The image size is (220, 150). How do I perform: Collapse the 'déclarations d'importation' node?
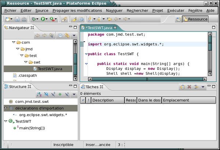(x=5, y=108)
